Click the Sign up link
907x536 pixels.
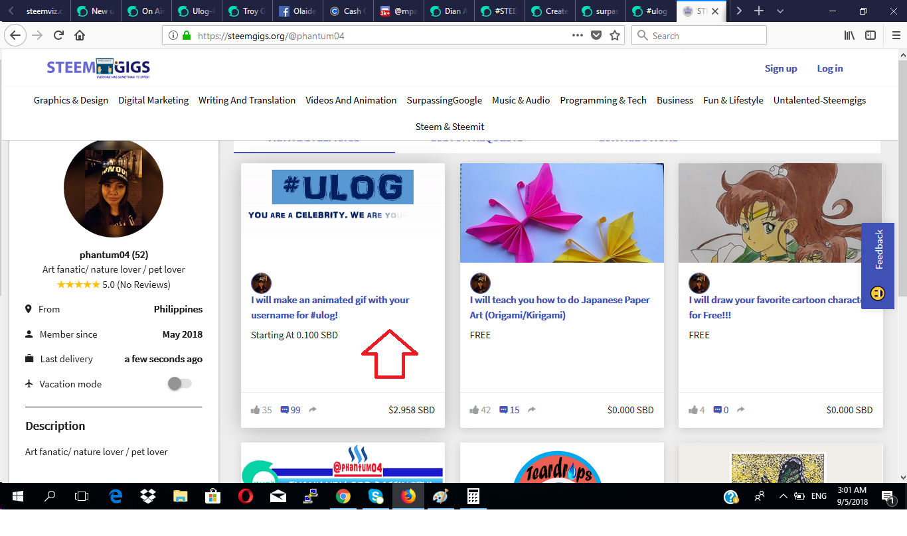(781, 68)
